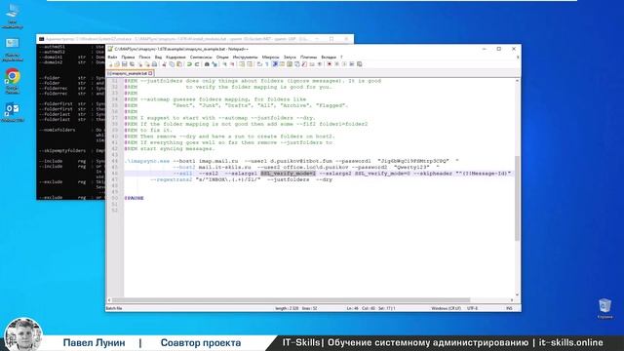Toggle file monitoring eye icon

coord(320,64)
